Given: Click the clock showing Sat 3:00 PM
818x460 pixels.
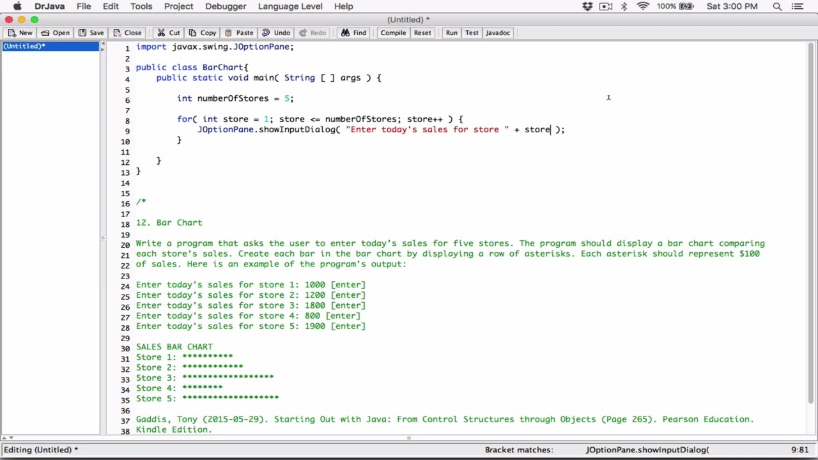Looking at the screenshot, I should click(x=732, y=6).
